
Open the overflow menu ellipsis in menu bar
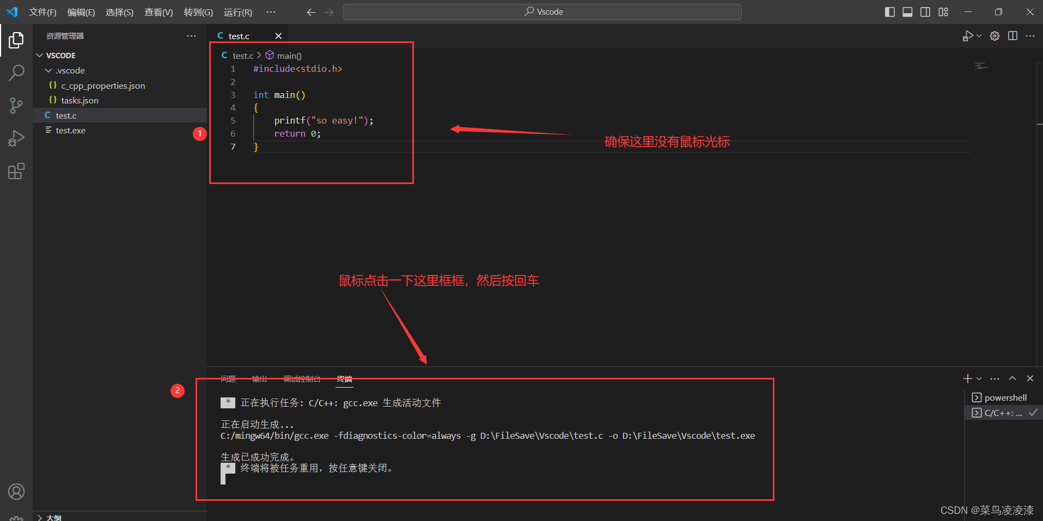(x=271, y=12)
